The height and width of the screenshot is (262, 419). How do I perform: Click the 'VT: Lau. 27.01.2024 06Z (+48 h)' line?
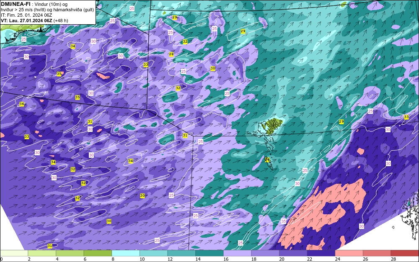click(34, 21)
